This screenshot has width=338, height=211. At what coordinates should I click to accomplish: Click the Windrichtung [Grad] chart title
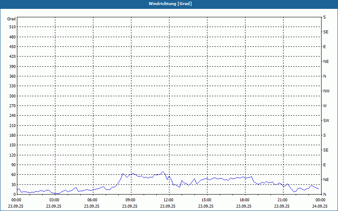(169, 4)
